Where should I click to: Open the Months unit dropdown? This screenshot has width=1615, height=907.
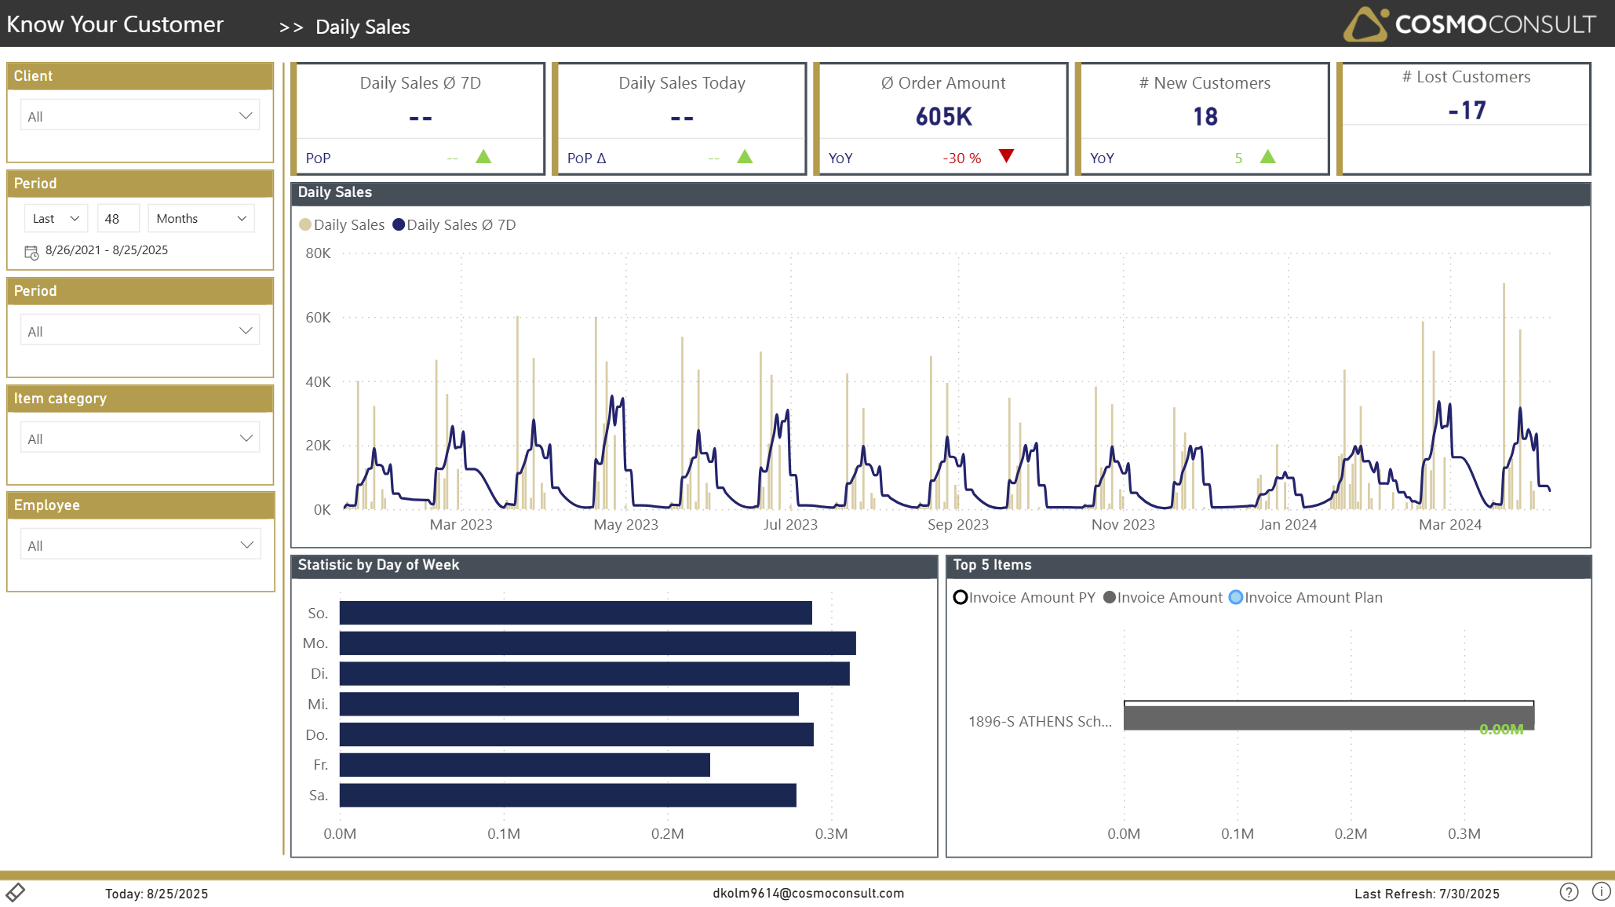click(x=201, y=219)
